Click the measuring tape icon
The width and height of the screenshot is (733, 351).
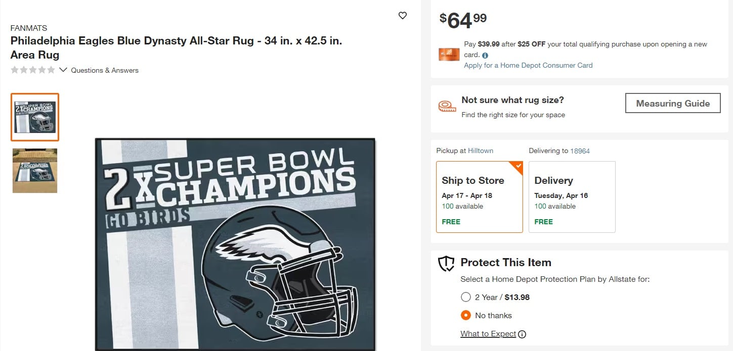pyautogui.click(x=447, y=107)
